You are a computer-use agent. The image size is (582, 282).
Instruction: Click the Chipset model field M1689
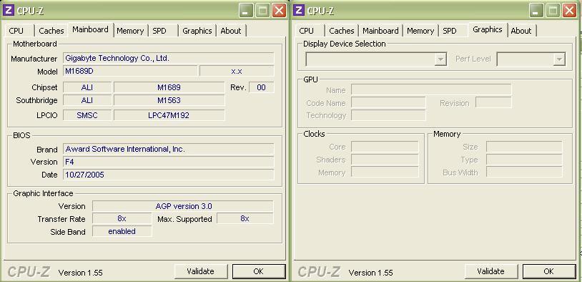click(x=169, y=88)
